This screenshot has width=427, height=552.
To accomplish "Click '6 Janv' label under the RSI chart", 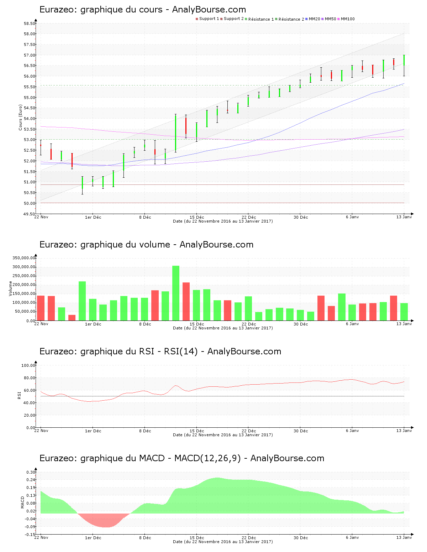I will (352, 431).
